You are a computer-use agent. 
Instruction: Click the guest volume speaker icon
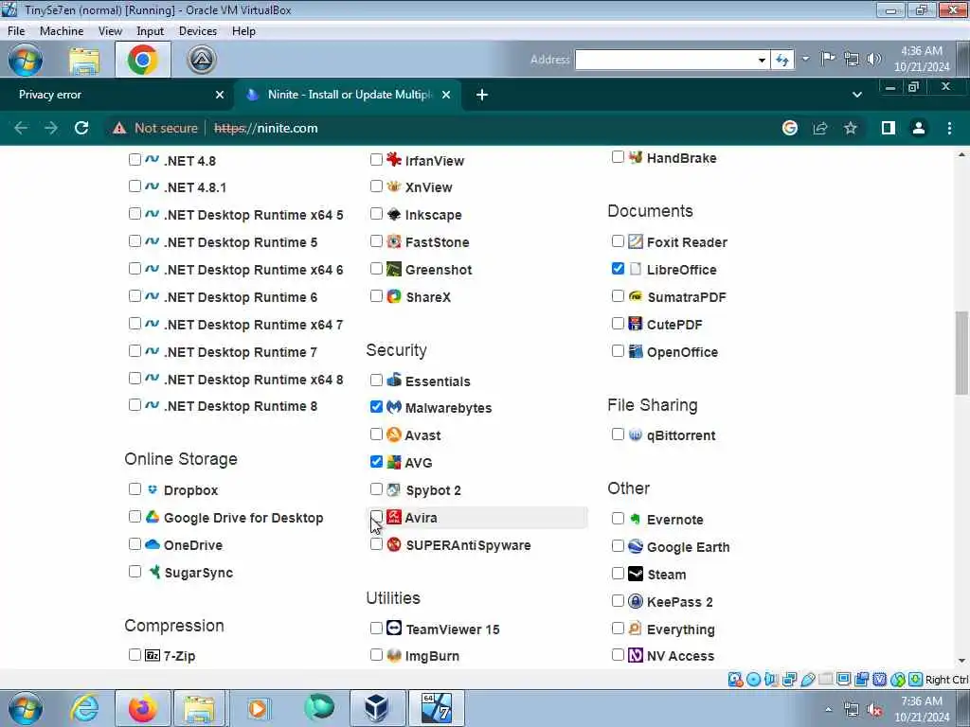coord(873,59)
